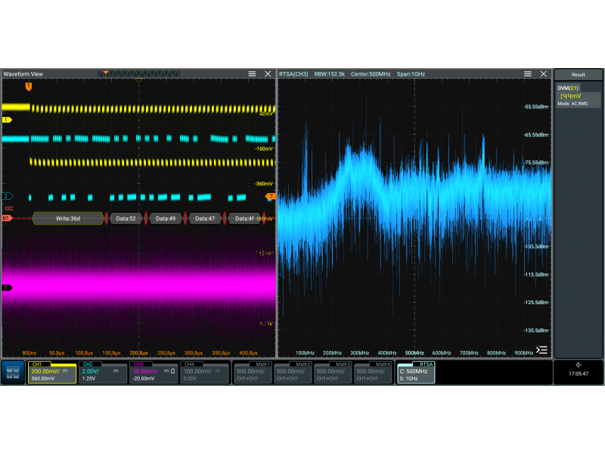Open the Math3 settings box
This screenshot has height=454, width=605.
tap(333, 372)
